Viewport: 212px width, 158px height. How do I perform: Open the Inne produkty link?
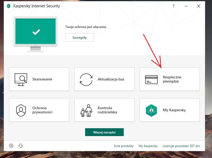tap(124, 146)
